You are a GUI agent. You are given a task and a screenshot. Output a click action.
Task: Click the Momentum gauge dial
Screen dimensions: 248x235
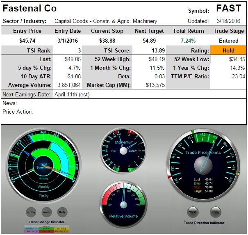(x=123, y=151)
